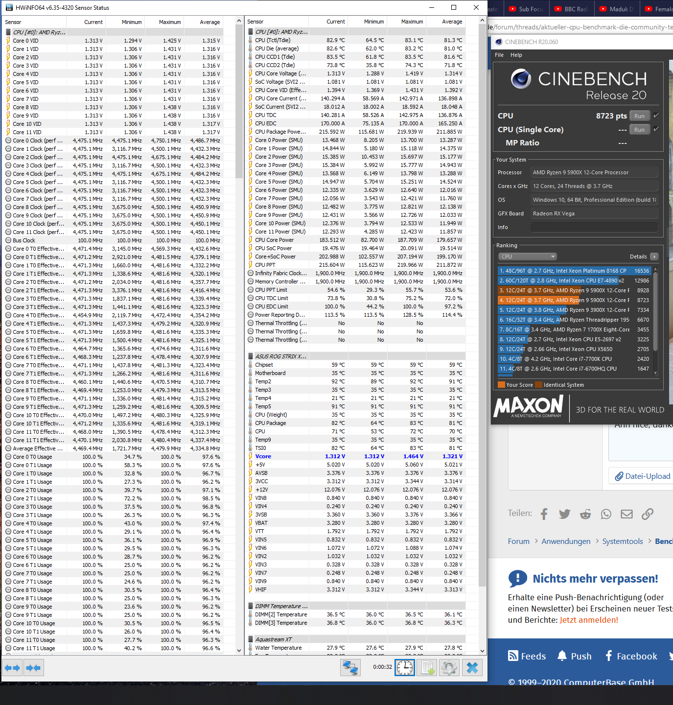Expand HWiNFO sensor columns with left-right arrows

(x=12, y=668)
